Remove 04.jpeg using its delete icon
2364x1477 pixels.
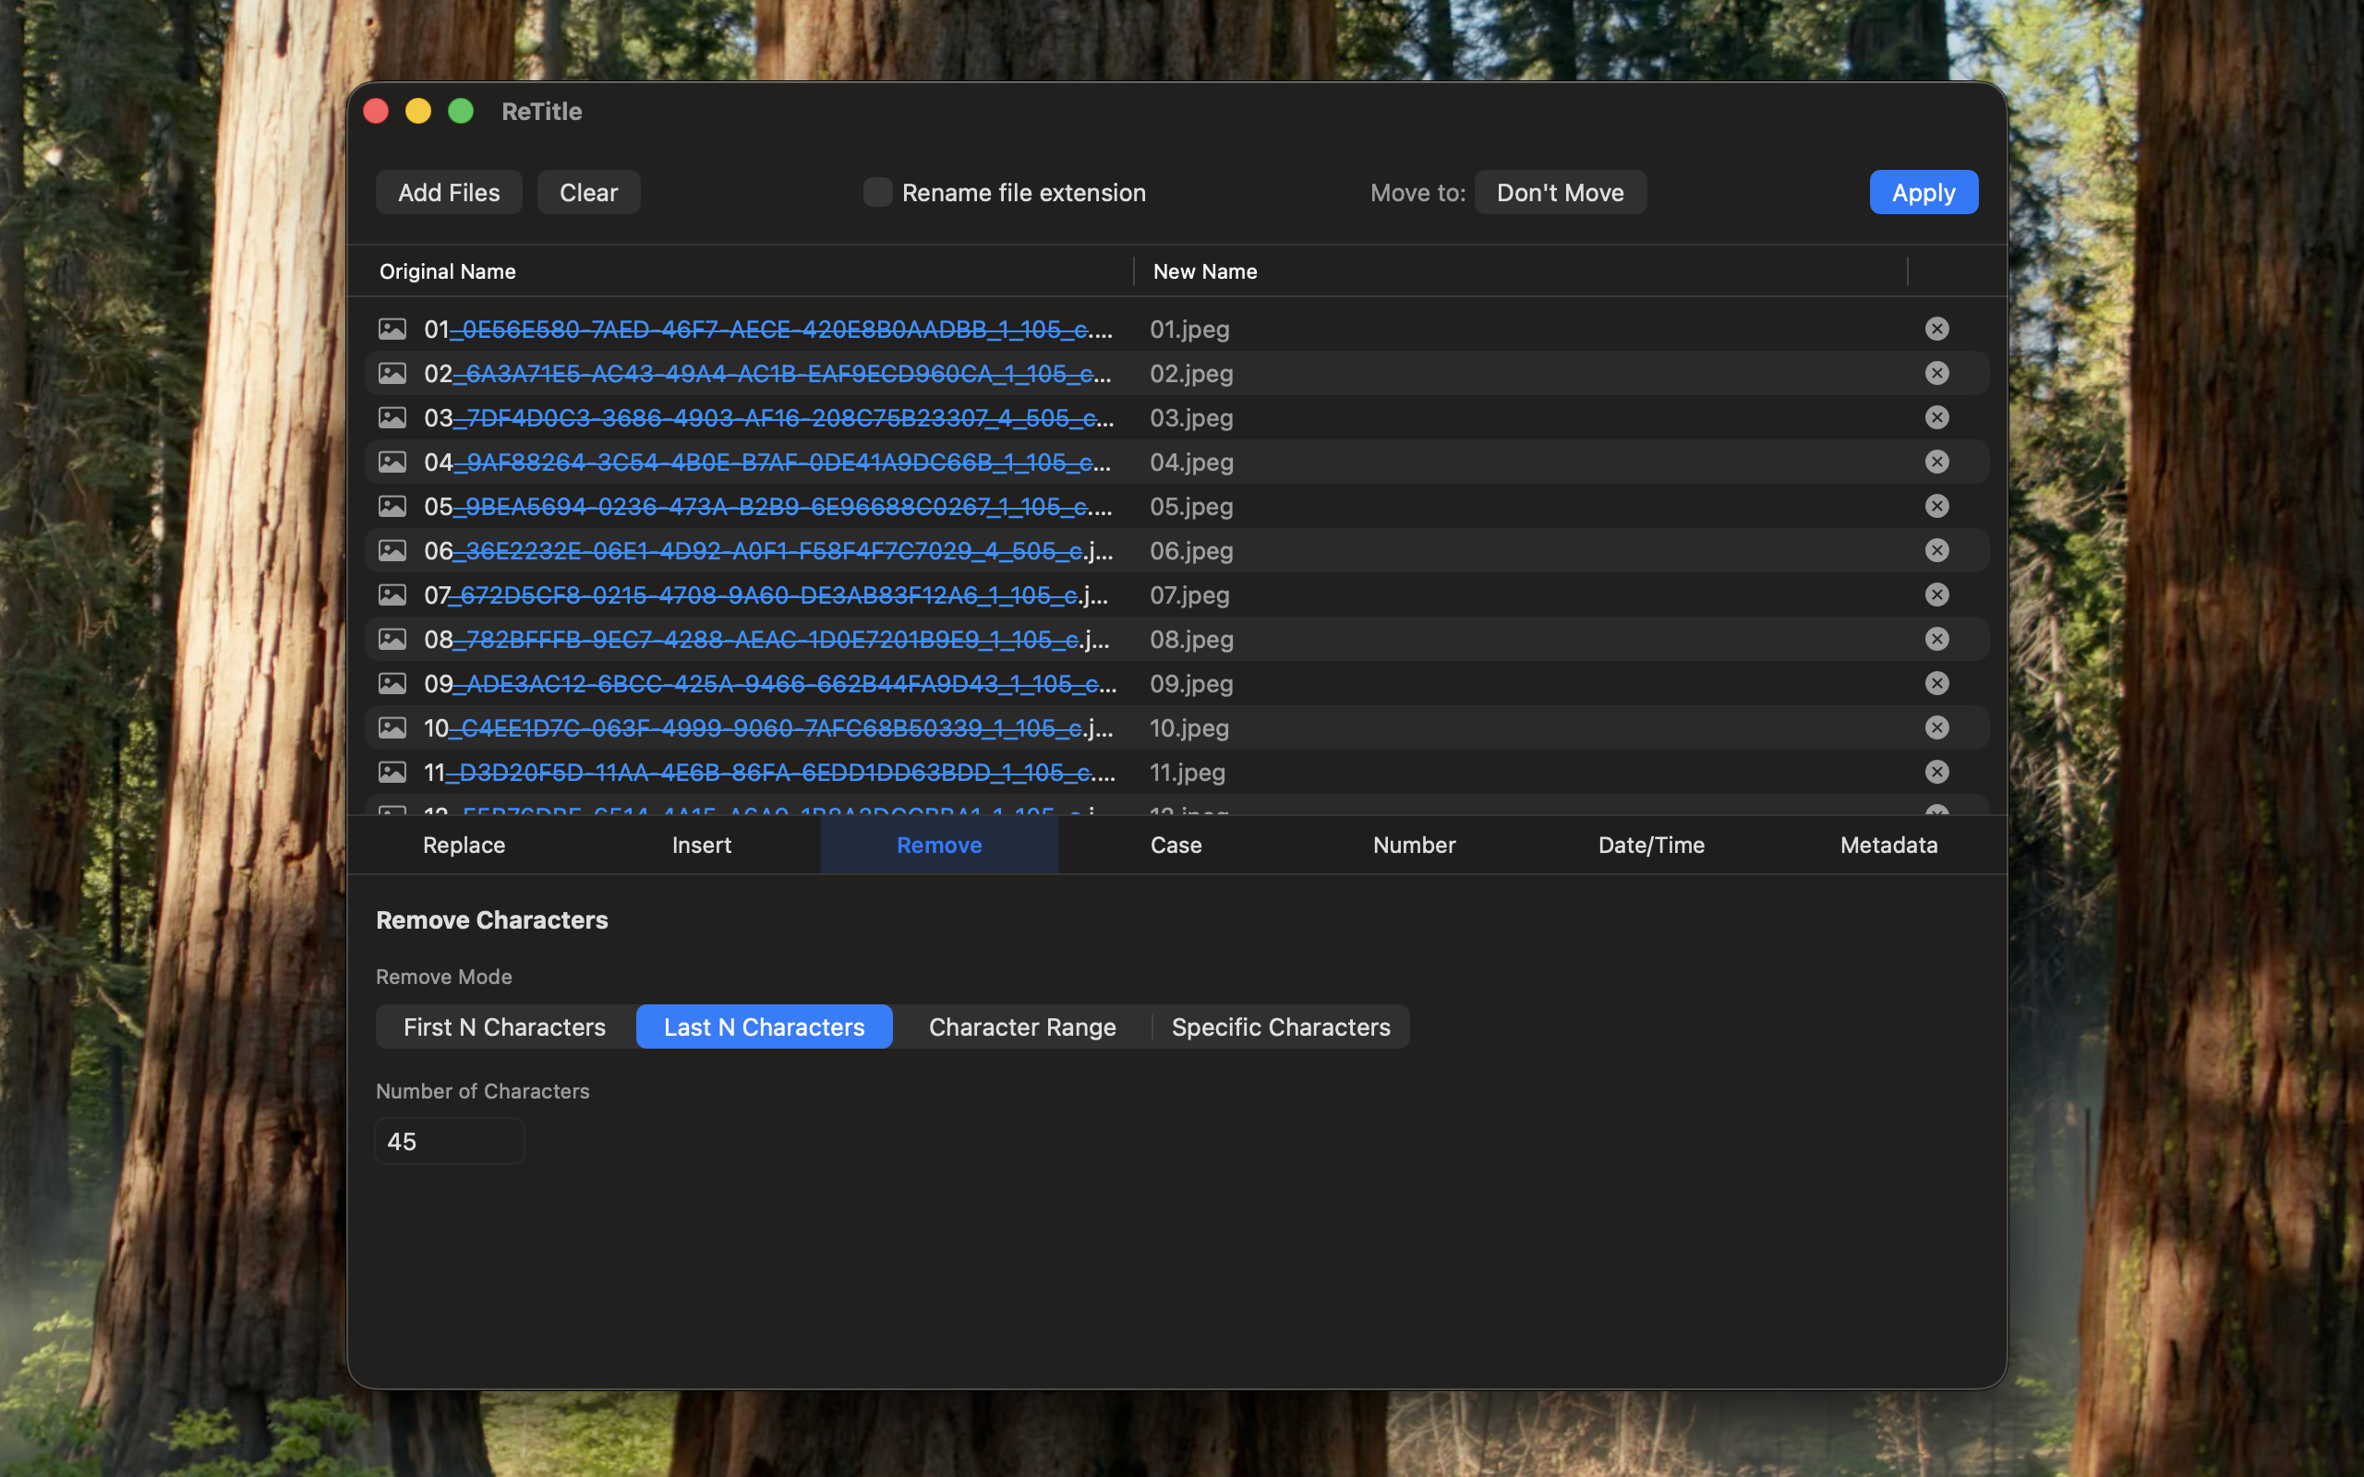(1936, 461)
